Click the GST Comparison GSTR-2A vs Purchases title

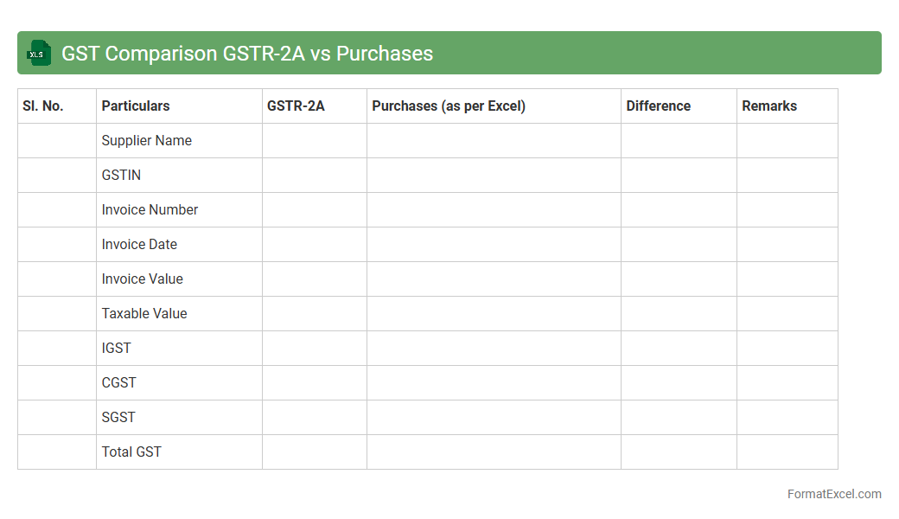tap(246, 54)
